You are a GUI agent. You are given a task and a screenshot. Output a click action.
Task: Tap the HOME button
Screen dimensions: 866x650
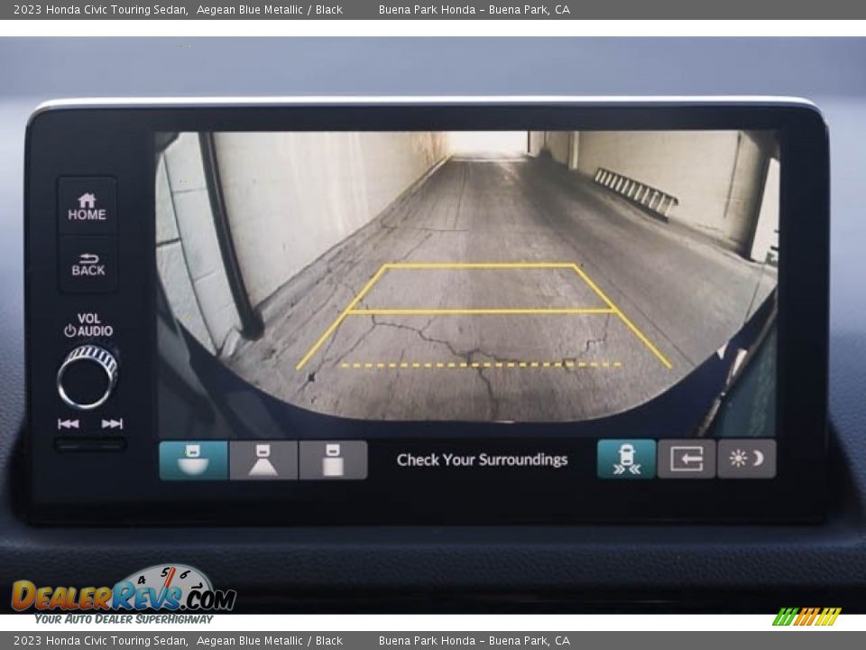(x=88, y=208)
